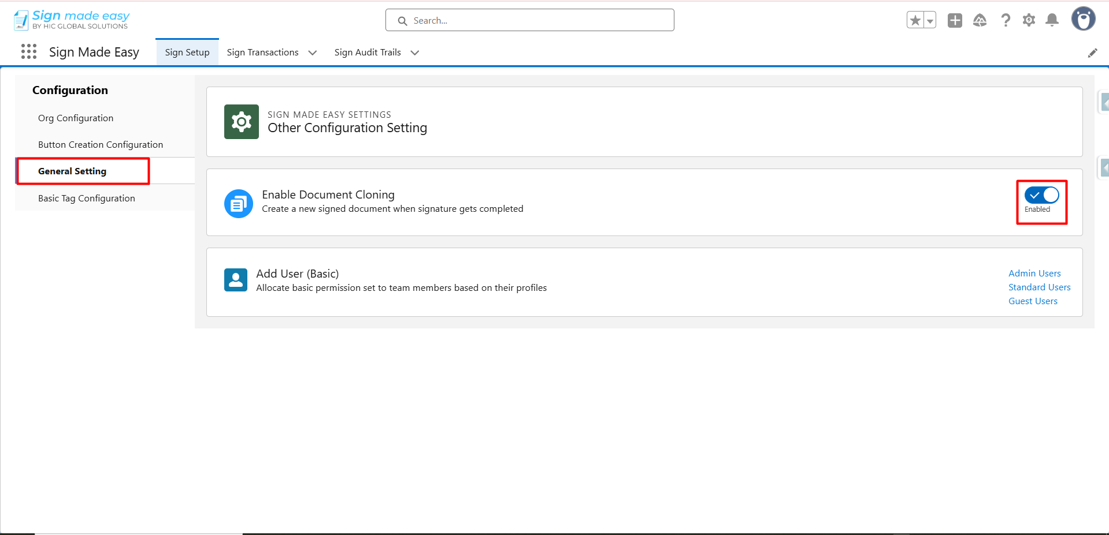Open the Setup gear icon
Screen dimensions: 1109x535
pos(1029,21)
